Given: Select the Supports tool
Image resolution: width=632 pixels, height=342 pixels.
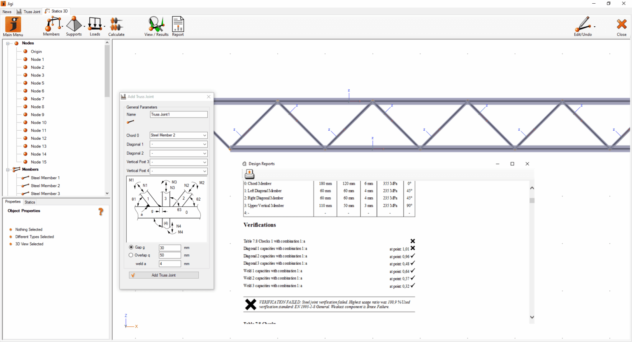Looking at the screenshot, I should pyautogui.click(x=73, y=25).
